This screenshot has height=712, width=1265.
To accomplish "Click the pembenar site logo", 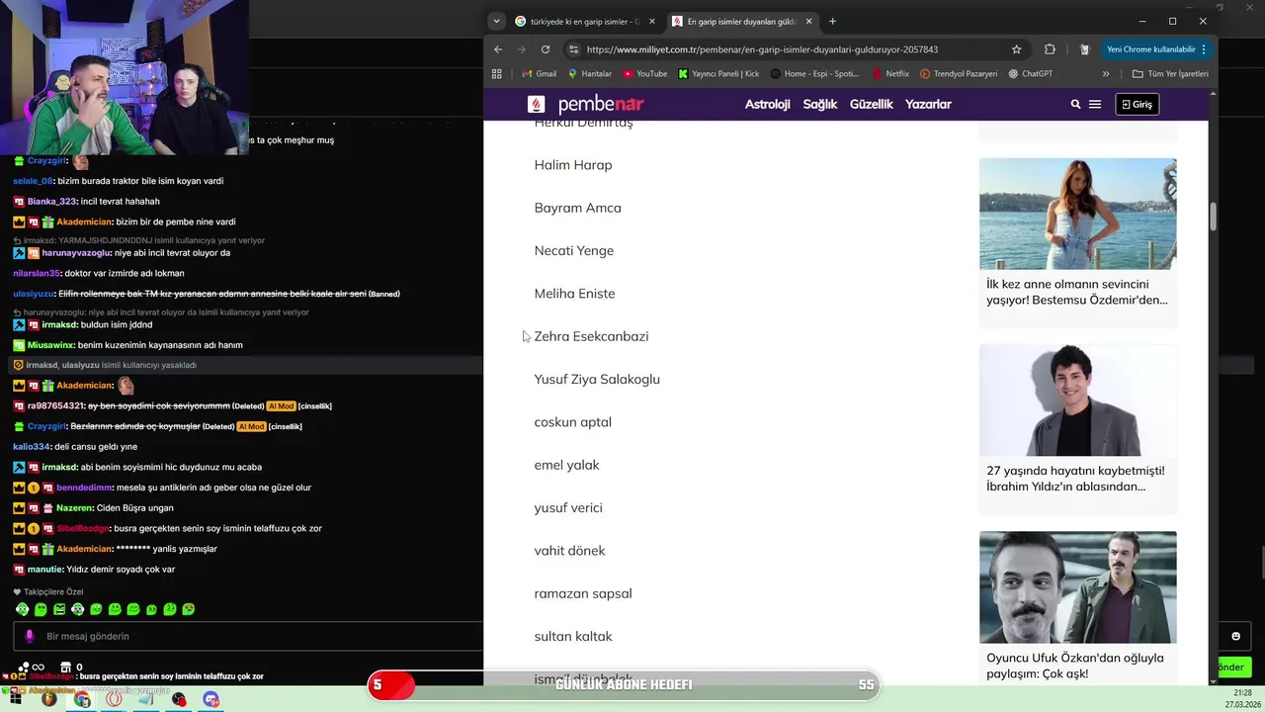I will (x=586, y=104).
